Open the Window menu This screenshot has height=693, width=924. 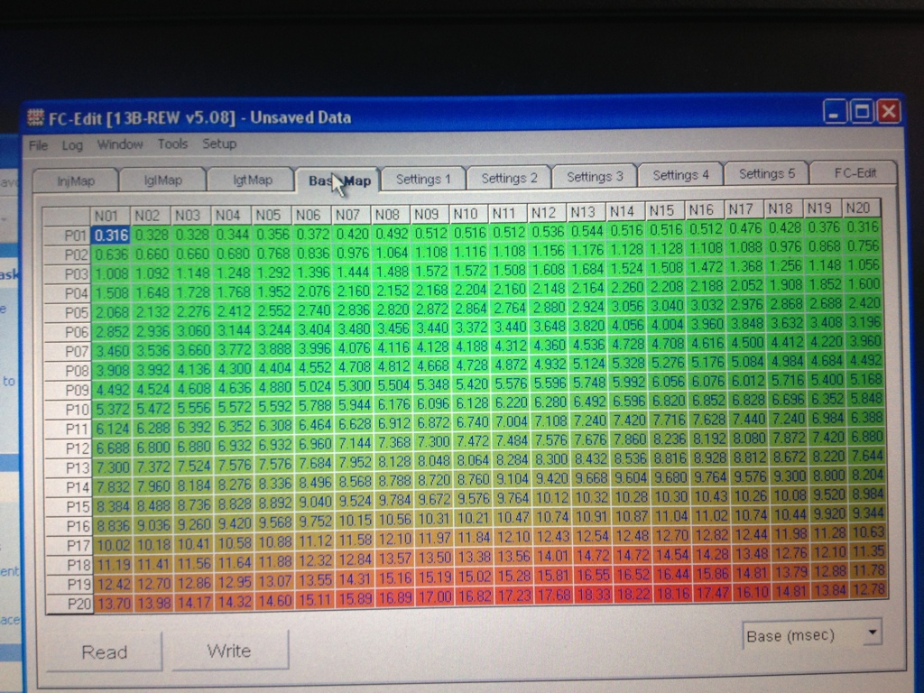120,144
